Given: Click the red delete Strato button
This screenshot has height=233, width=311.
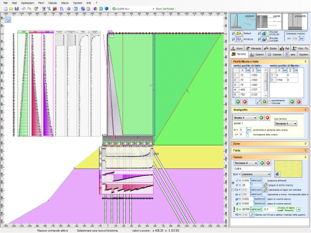Looking at the screenshot, I should click(267, 117).
